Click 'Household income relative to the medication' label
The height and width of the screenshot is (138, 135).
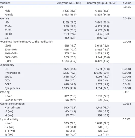pyautogui.click(x=26, y=42)
